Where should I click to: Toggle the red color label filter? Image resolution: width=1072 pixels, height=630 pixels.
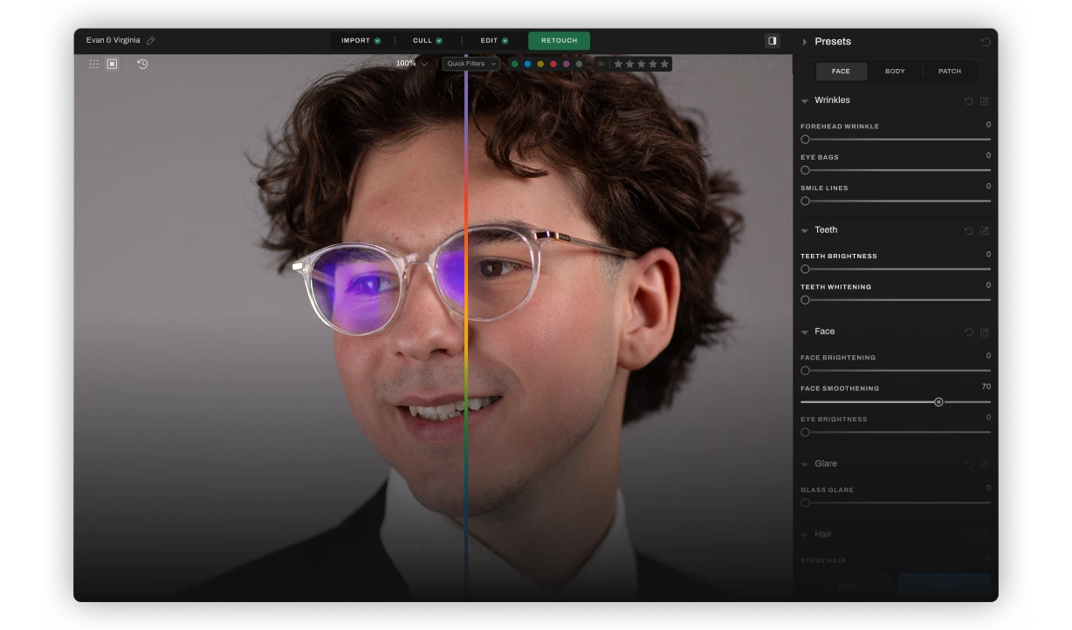[x=553, y=64]
